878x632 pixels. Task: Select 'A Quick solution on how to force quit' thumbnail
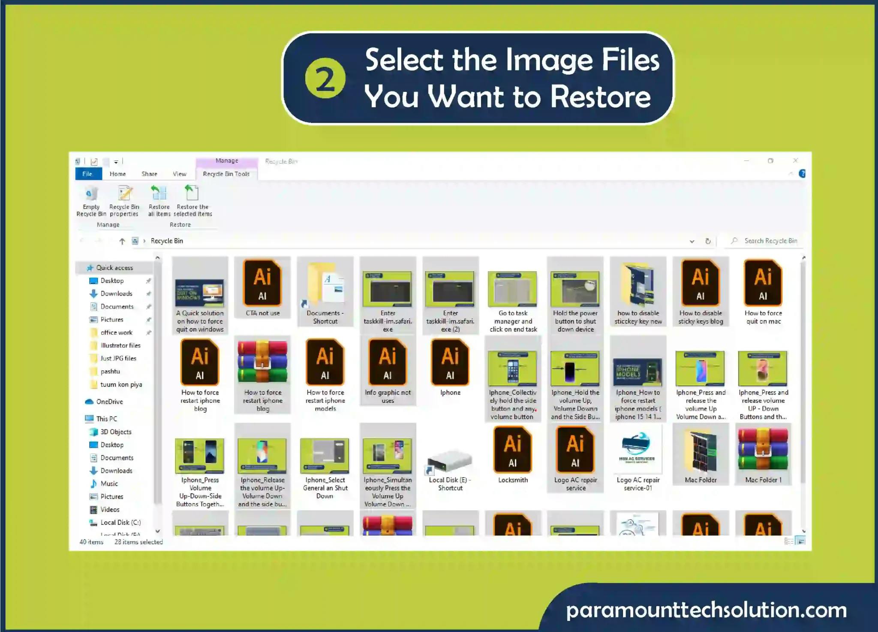coord(200,296)
